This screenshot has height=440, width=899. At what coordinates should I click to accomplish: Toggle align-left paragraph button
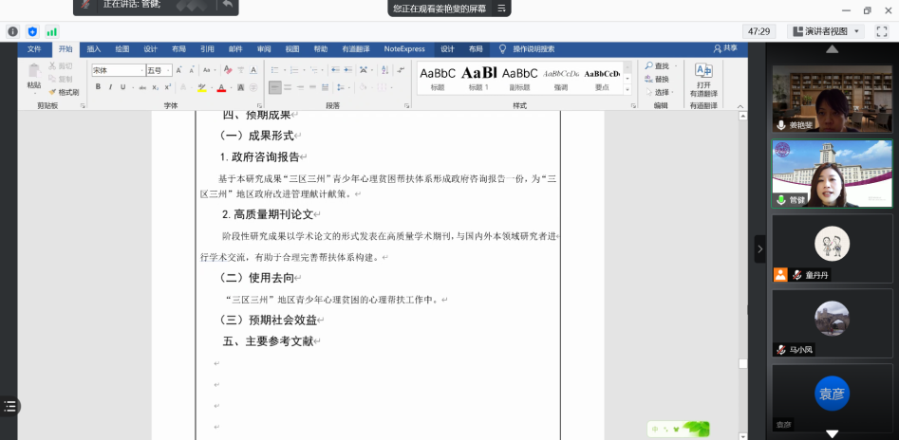[274, 87]
